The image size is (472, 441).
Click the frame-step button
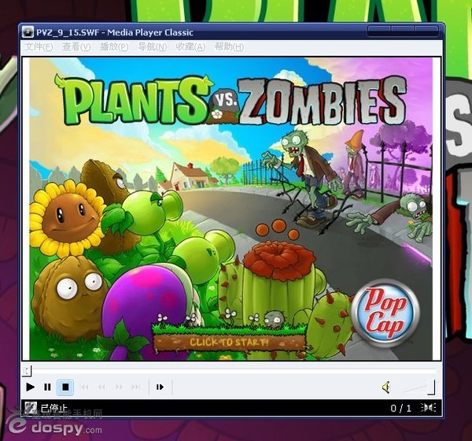[160, 387]
